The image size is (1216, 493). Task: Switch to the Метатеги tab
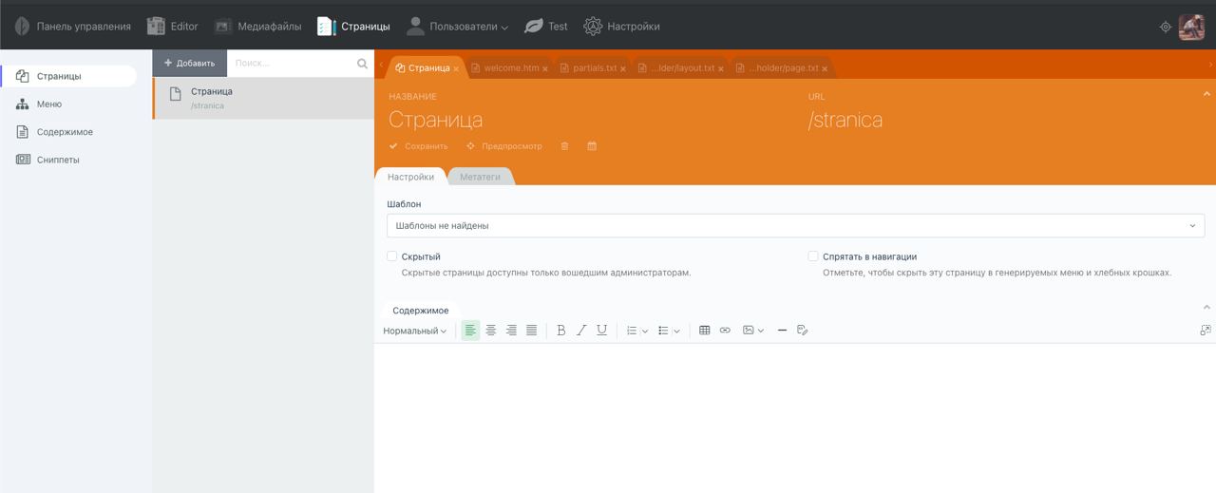point(480,177)
